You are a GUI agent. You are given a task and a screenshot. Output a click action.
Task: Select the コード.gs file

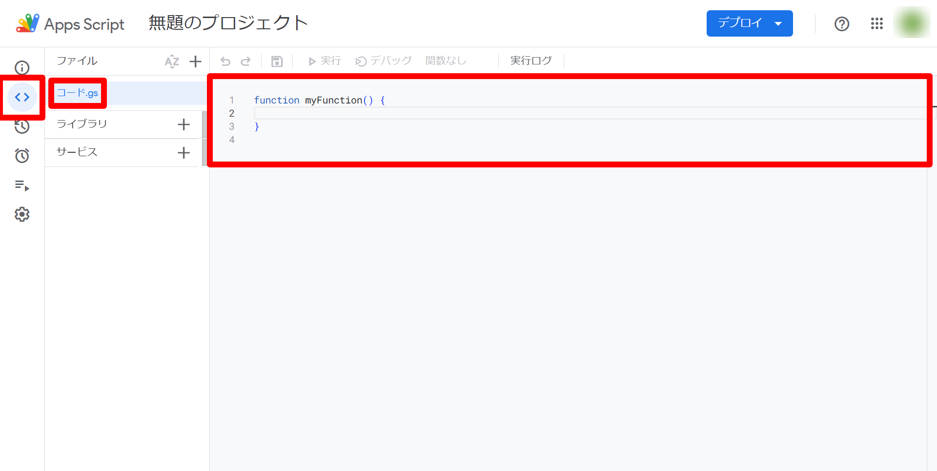(x=77, y=93)
